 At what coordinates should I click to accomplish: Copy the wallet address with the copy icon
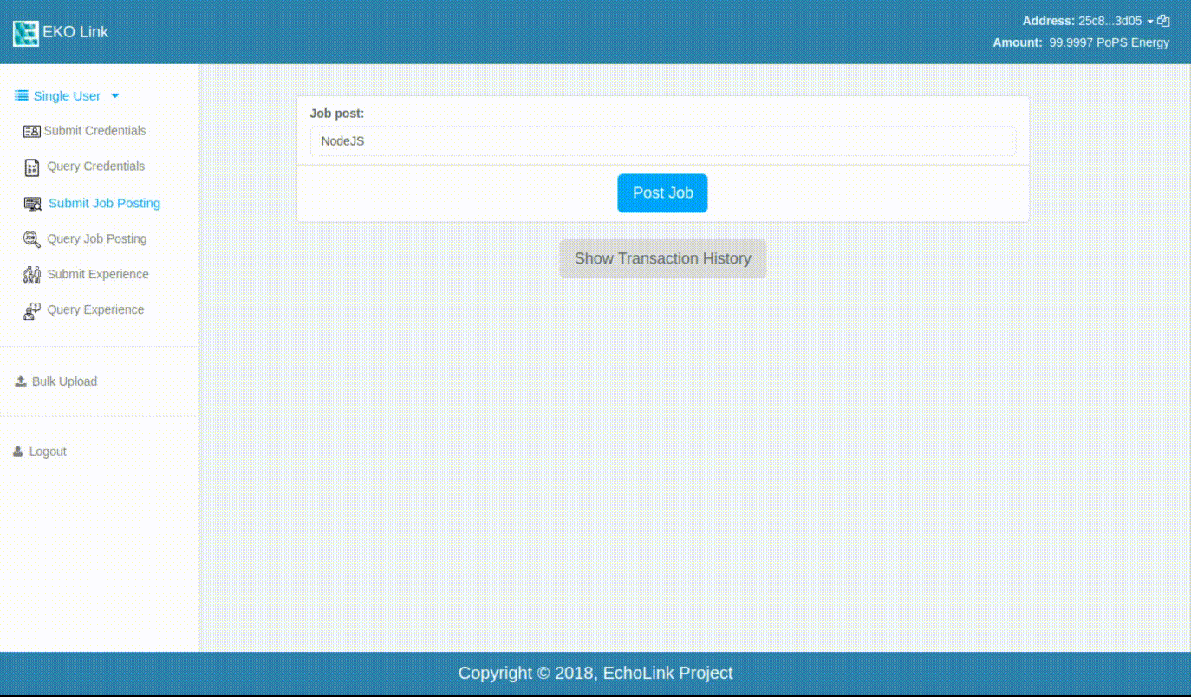[x=1163, y=21]
